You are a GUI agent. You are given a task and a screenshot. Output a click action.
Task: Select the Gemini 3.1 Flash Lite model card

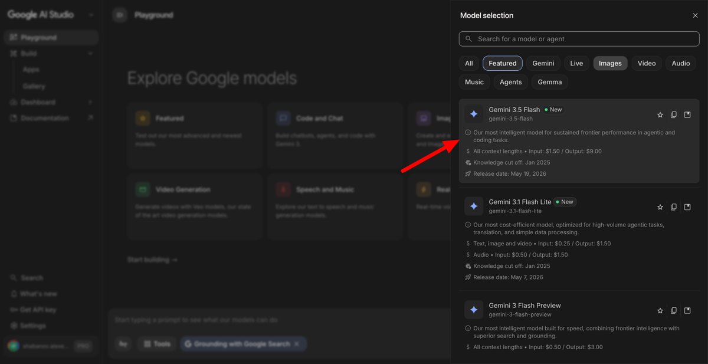tap(579, 239)
